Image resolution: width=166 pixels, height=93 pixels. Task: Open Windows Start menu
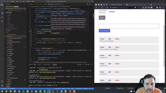2,91
